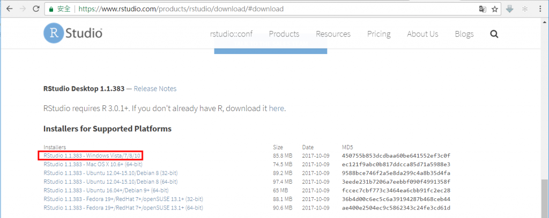Select the MD5 hash 9588bce746f2a5e8...
Image resolution: width=549 pixels, height=218 pixels.
[x=396, y=173]
